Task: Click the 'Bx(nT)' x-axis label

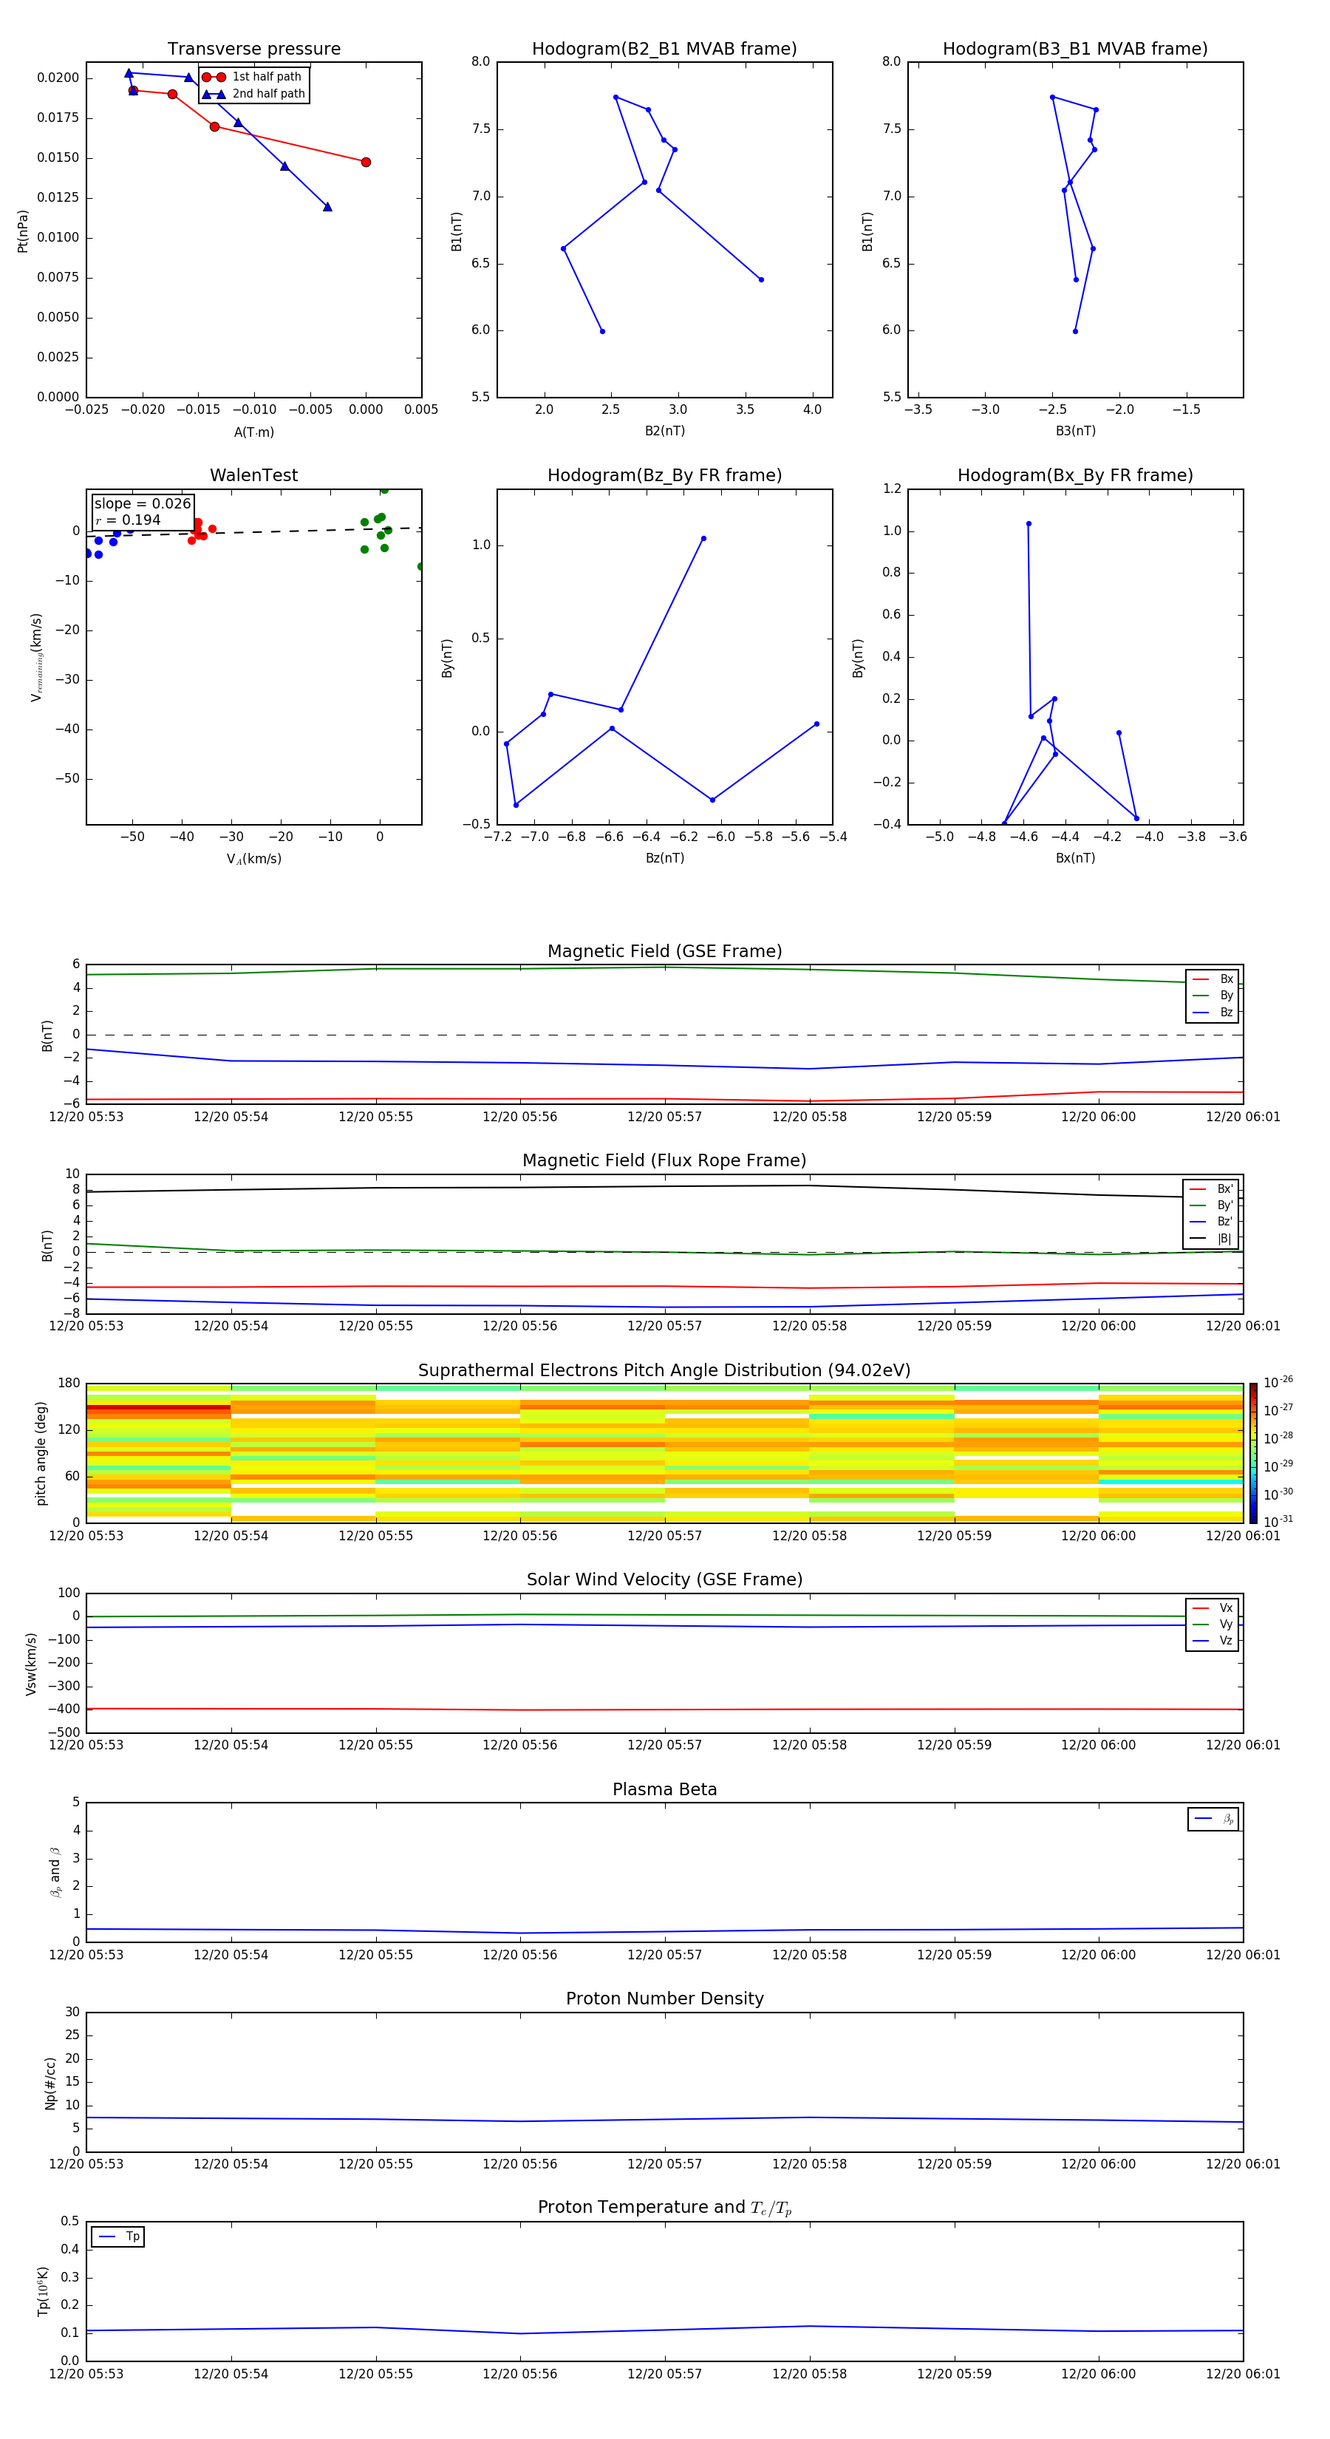Action: coord(1075,858)
